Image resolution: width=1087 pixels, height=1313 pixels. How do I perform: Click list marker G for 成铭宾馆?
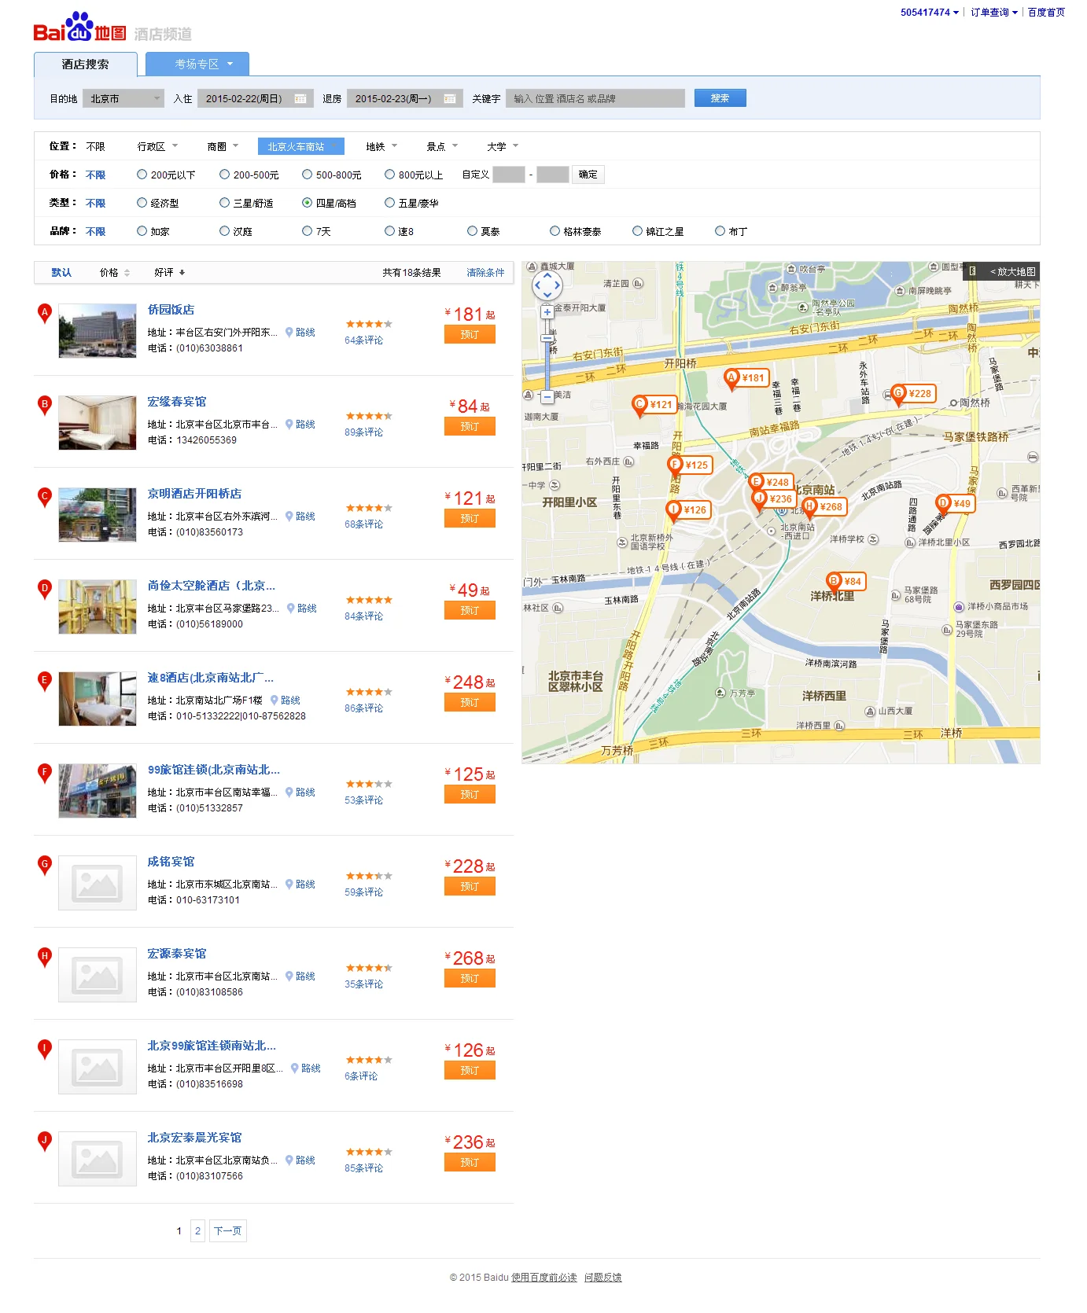point(45,866)
